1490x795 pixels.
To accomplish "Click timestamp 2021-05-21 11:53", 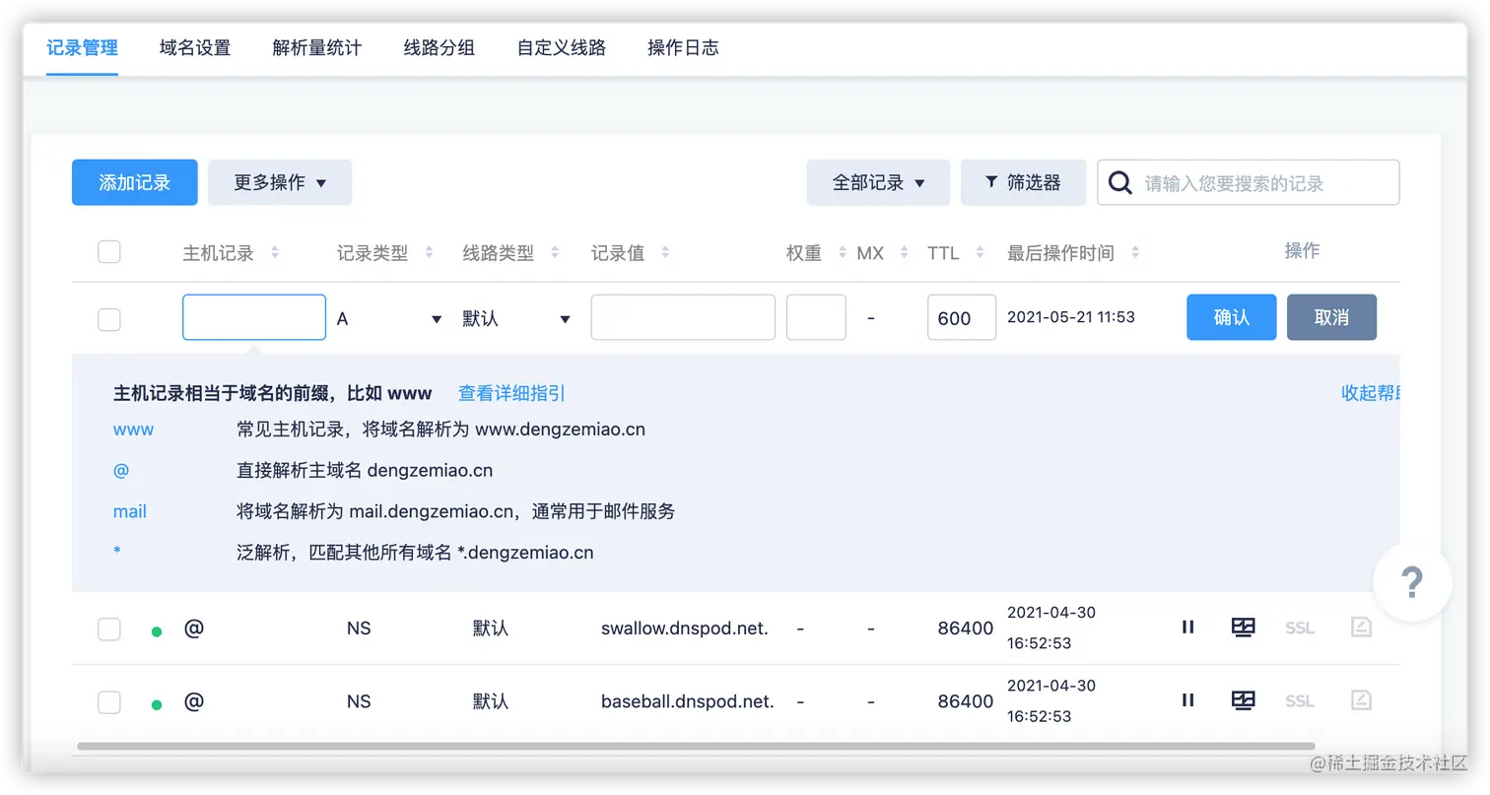I will tap(1071, 317).
